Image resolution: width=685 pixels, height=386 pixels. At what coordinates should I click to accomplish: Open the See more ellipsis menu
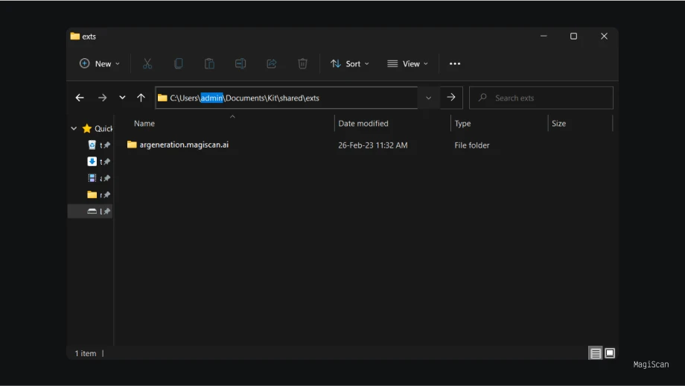[x=455, y=64]
